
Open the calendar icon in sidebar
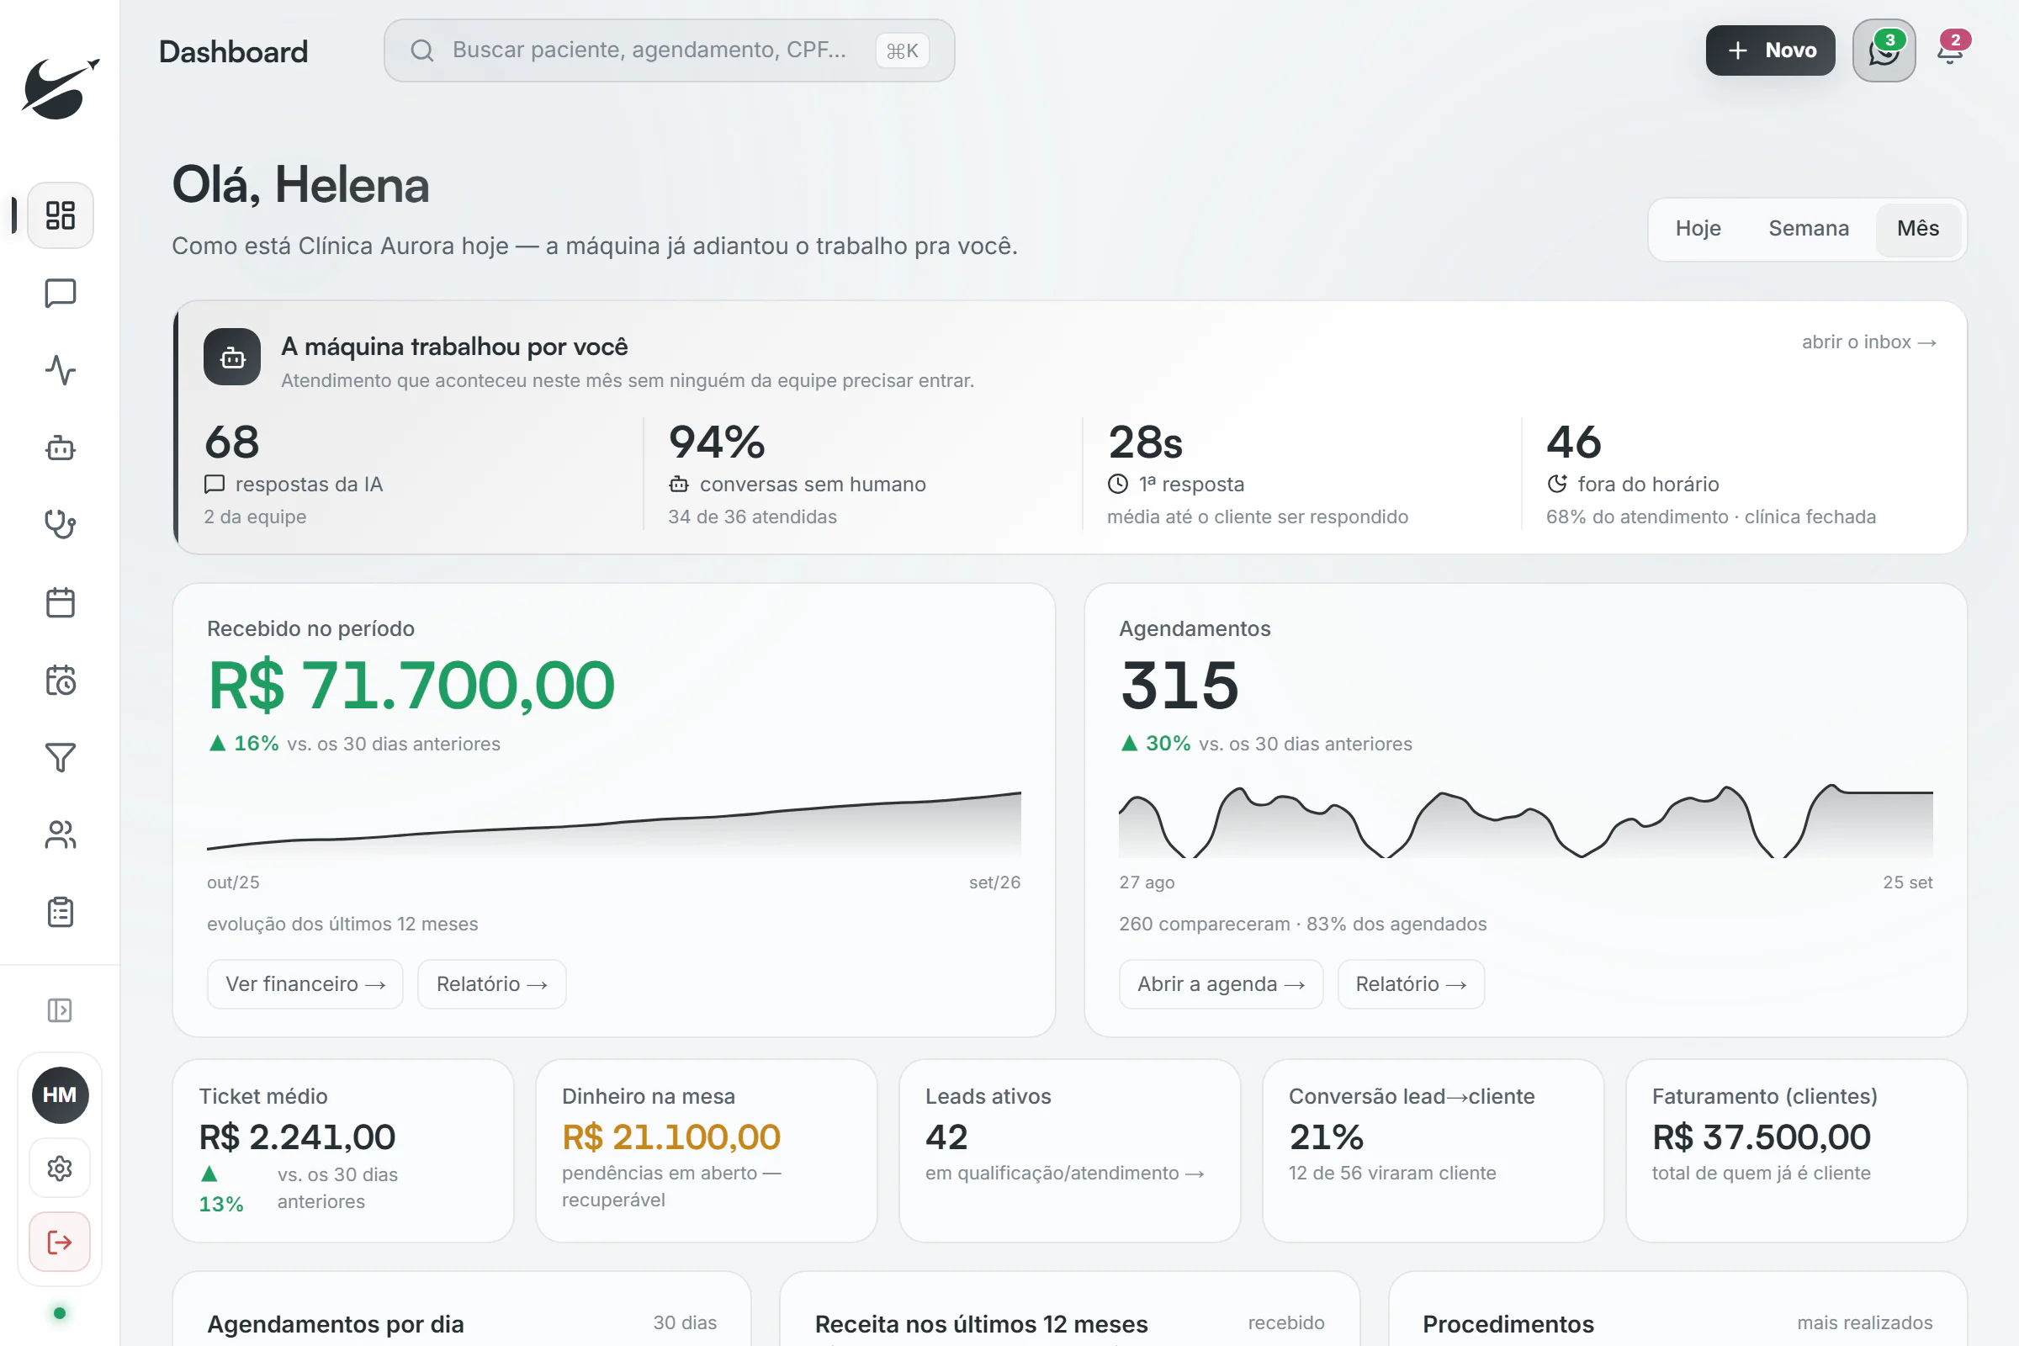60,602
